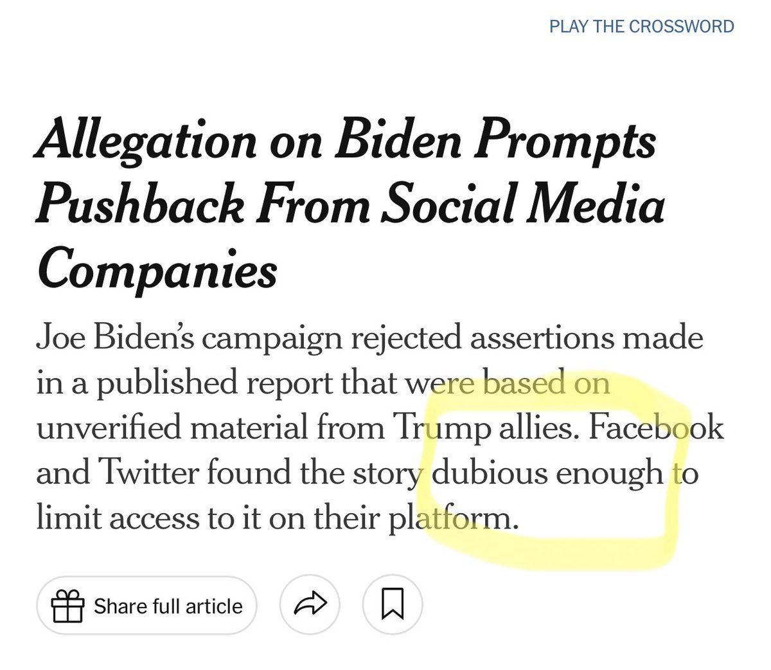Click the Share full article button
This screenshot has height=670, width=771.
point(146,606)
